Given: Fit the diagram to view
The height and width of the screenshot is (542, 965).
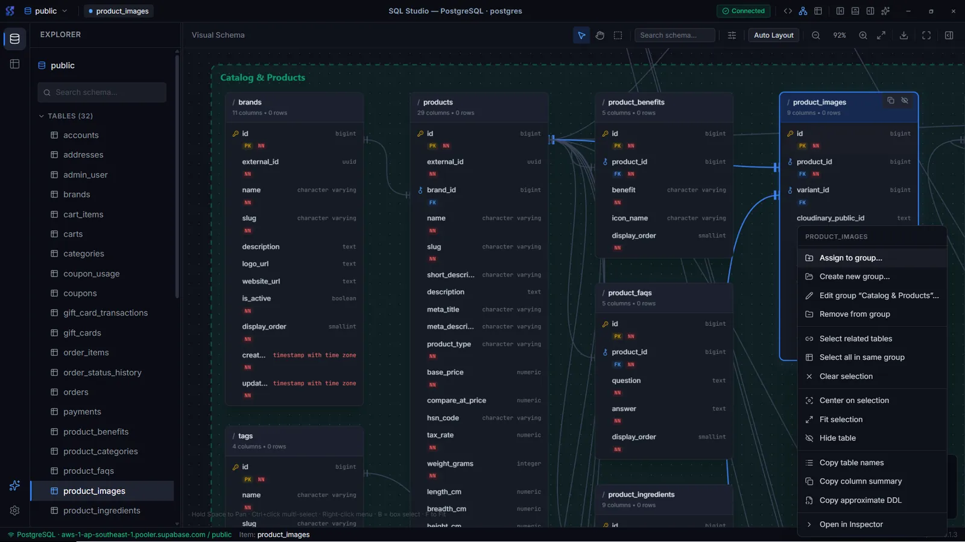Looking at the screenshot, I should click(881, 36).
